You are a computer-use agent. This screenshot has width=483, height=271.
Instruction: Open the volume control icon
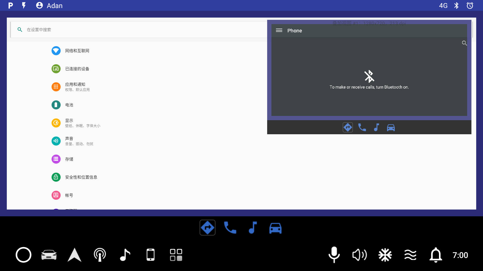point(359,255)
